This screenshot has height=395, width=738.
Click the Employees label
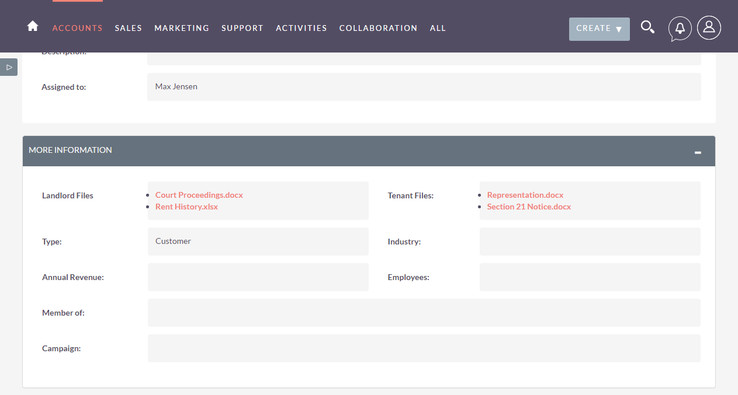pyautogui.click(x=408, y=277)
